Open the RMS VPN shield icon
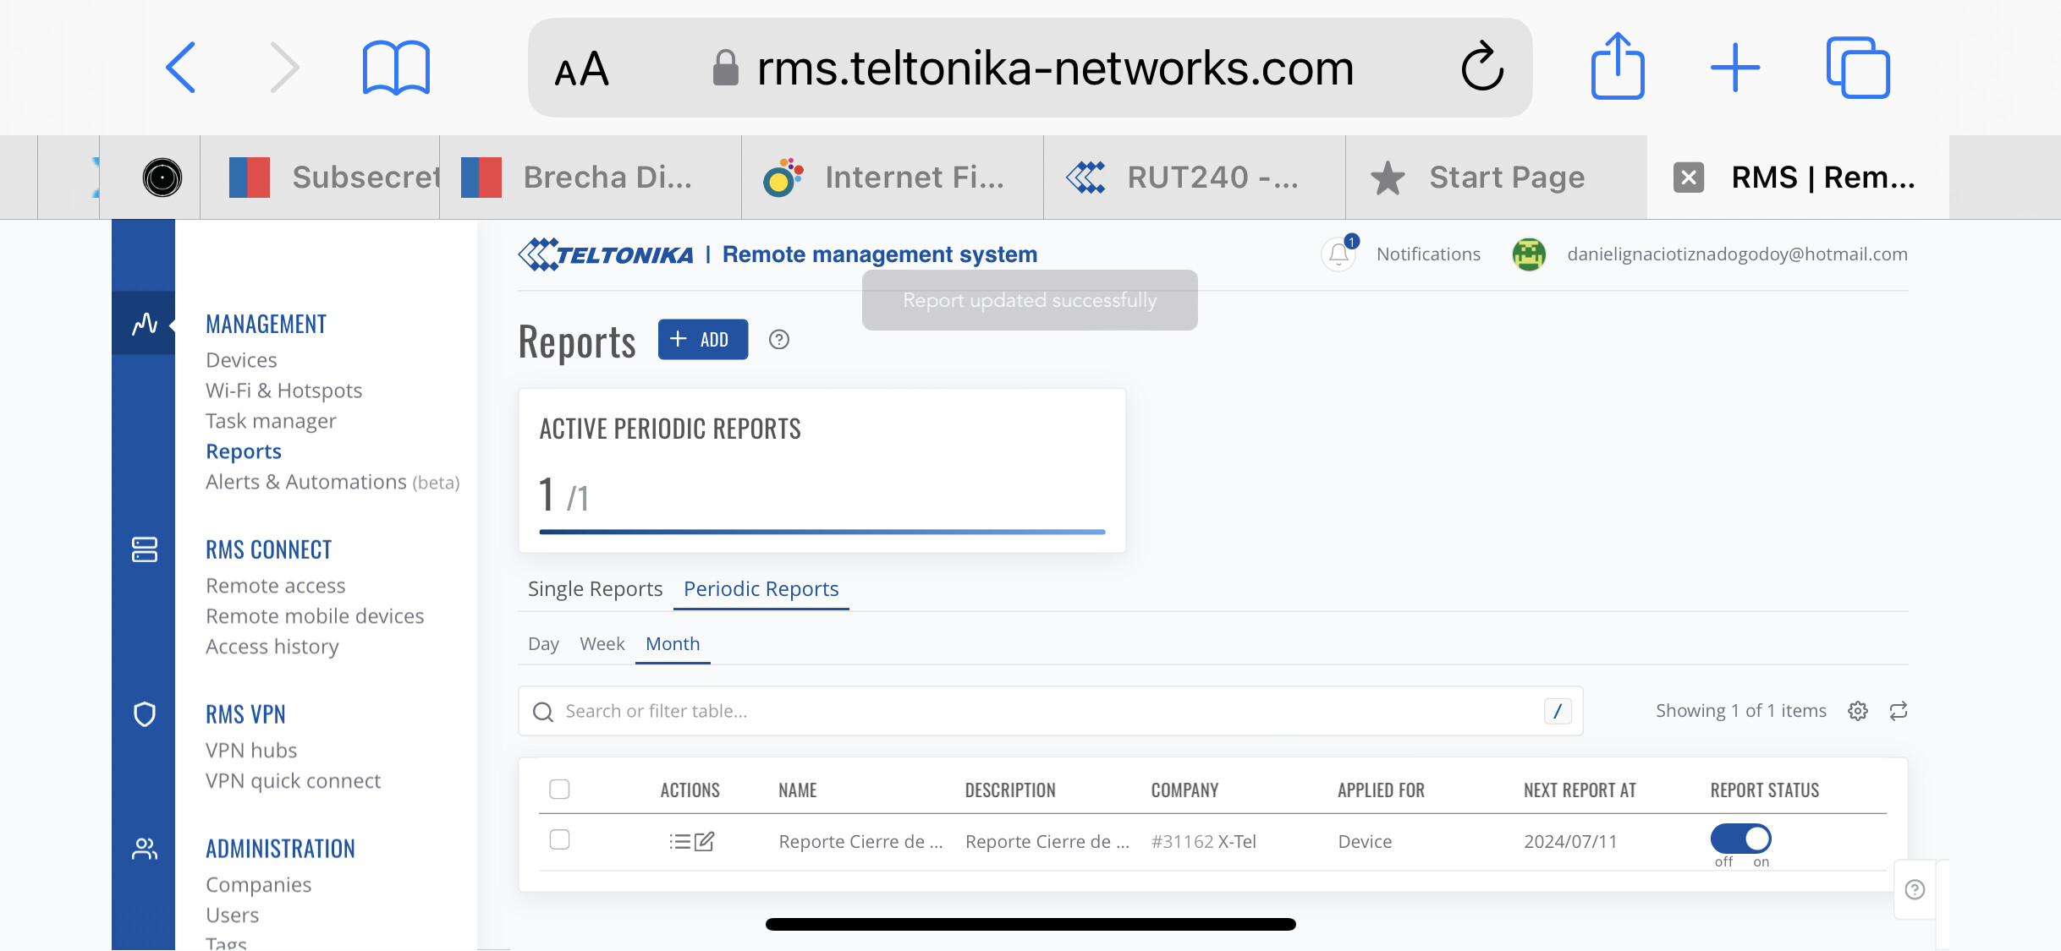 145,714
